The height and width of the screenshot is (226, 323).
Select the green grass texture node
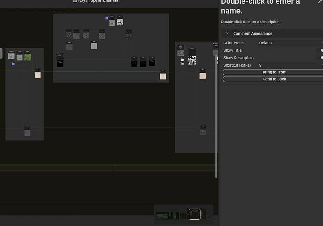pyautogui.click(x=28, y=57)
